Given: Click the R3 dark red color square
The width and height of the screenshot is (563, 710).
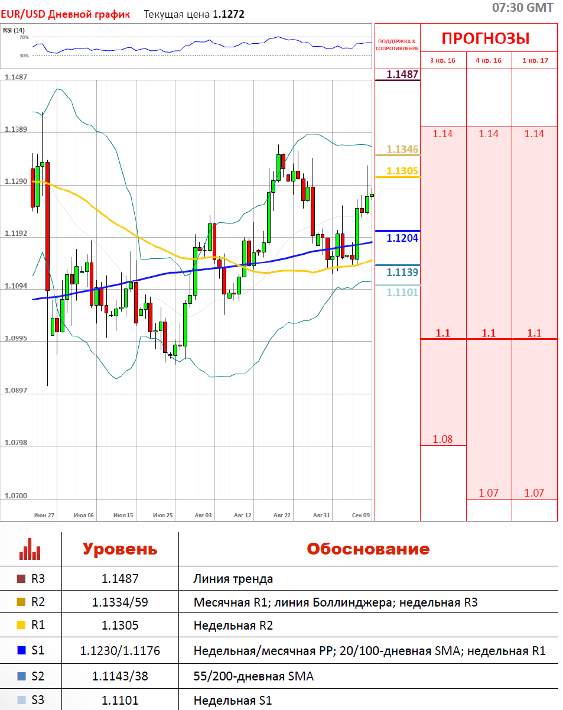Looking at the screenshot, I should pos(22,579).
